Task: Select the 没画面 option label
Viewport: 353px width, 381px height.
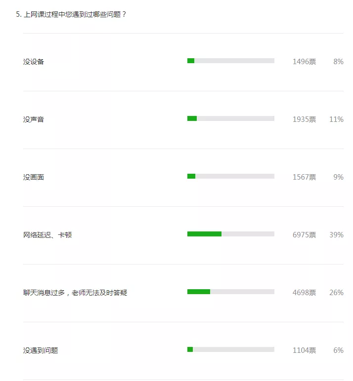Action: [34, 177]
